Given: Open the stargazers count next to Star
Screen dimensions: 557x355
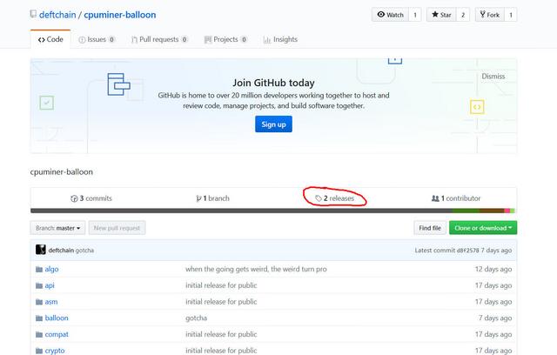Looking at the screenshot, I should (463, 15).
